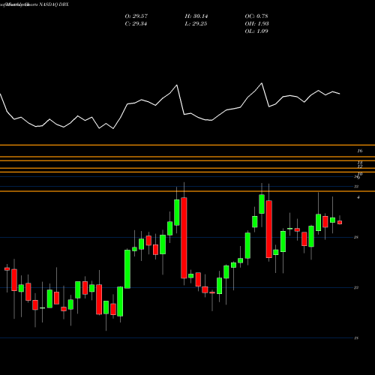Screen dimensions: 375x375
Task: Click the 'OL: 1.09' reading
Action: [256, 31]
